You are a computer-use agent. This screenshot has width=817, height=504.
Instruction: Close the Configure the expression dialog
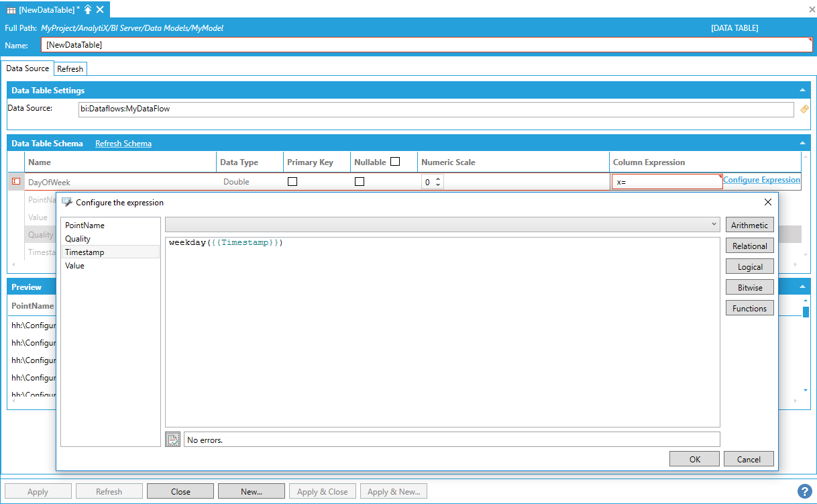[x=768, y=202]
